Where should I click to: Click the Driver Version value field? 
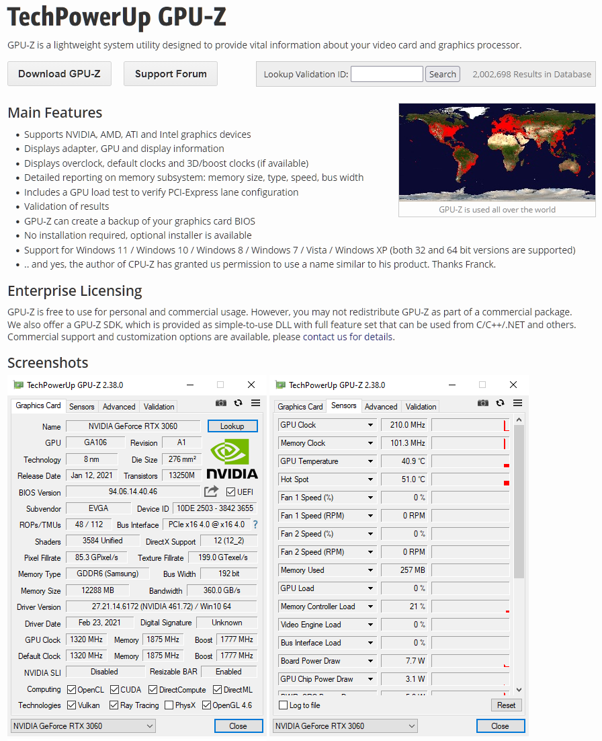[x=161, y=607]
